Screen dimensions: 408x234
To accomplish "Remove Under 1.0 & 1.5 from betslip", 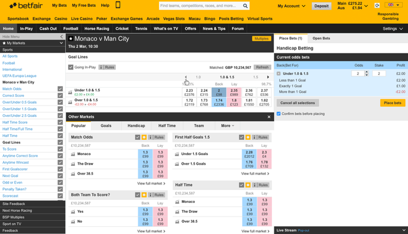I will tap(278, 74).
